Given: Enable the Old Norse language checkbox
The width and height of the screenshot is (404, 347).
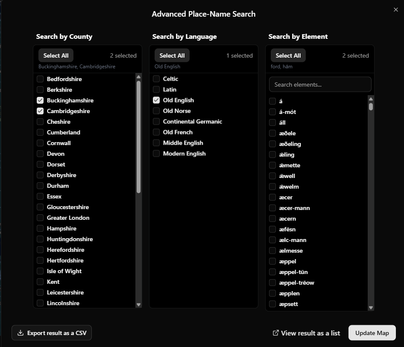Looking at the screenshot, I should [156, 111].
